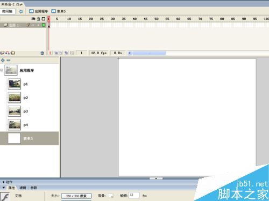The width and height of the screenshot is (269, 201).
Task: Click the center frame icon
Action: point(50,53)
